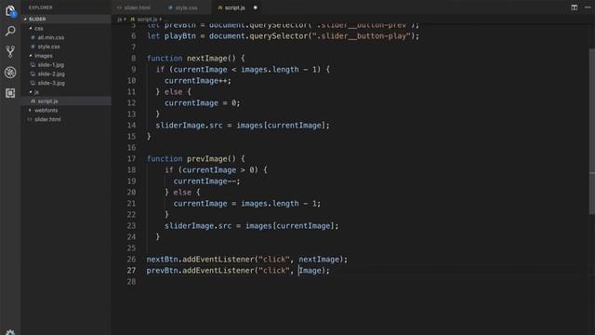Open the Source Control view icon
Screen dimensions: 595x335
(x=10, y=52)
